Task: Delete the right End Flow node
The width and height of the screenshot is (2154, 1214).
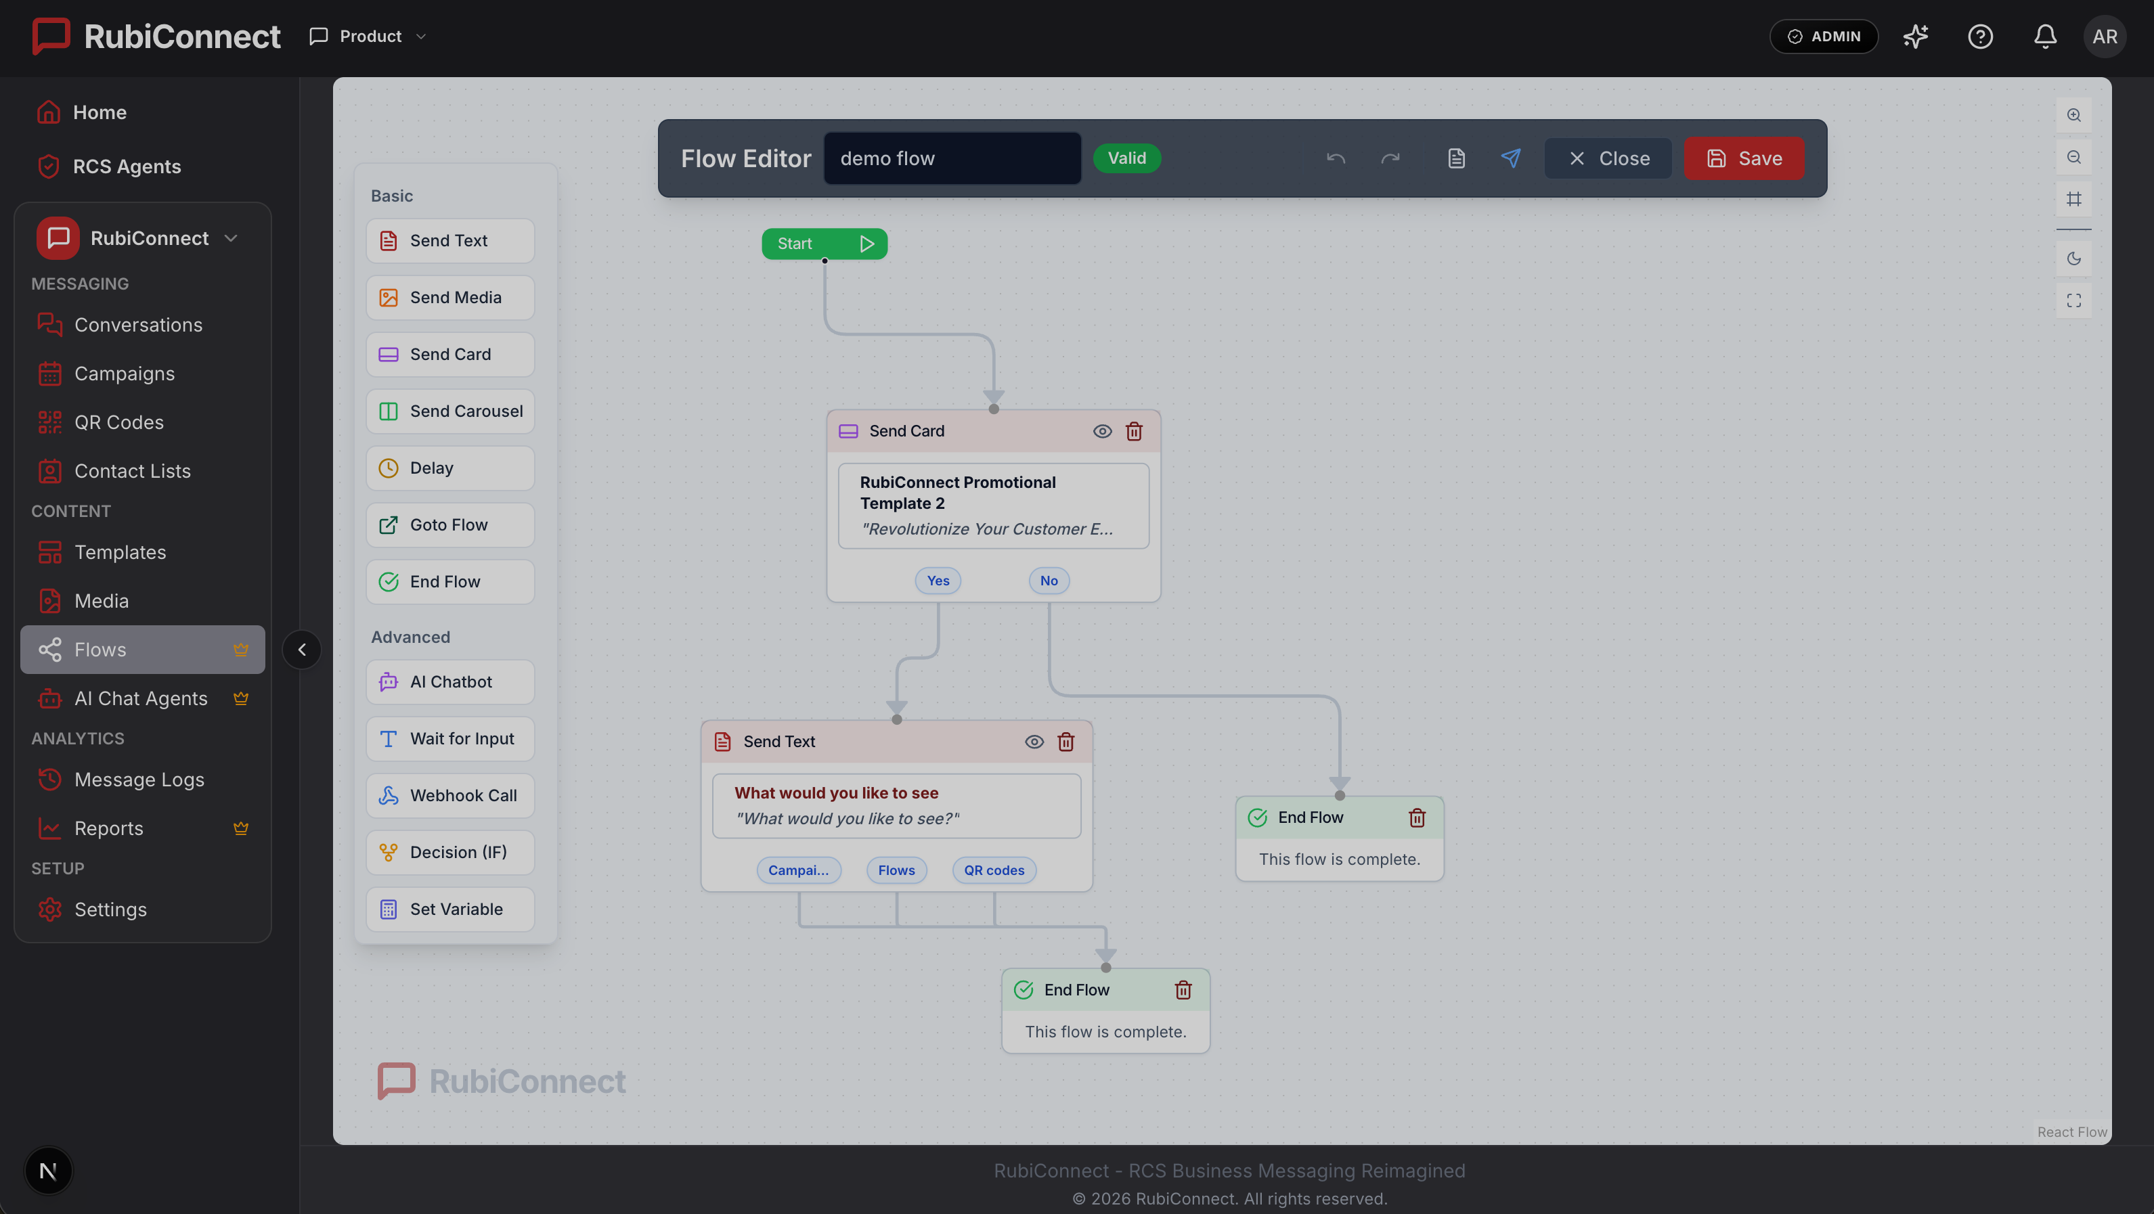Action: [x=1417, y=817]
